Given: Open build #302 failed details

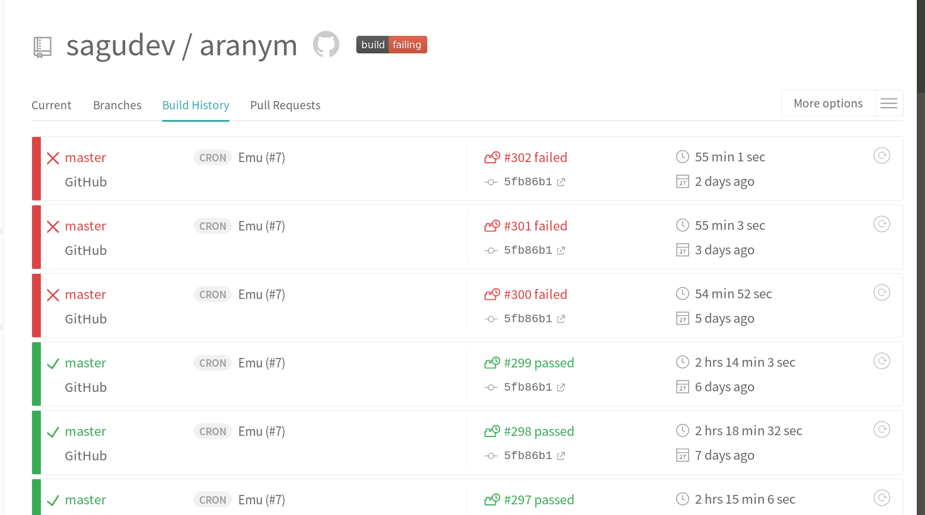Looking at the screenshot, I should [535, 157].
